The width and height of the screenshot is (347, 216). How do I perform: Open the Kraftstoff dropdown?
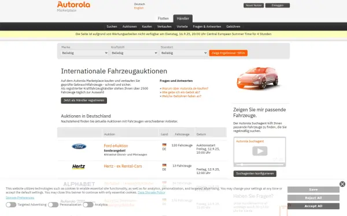click(x=134, y=53)
